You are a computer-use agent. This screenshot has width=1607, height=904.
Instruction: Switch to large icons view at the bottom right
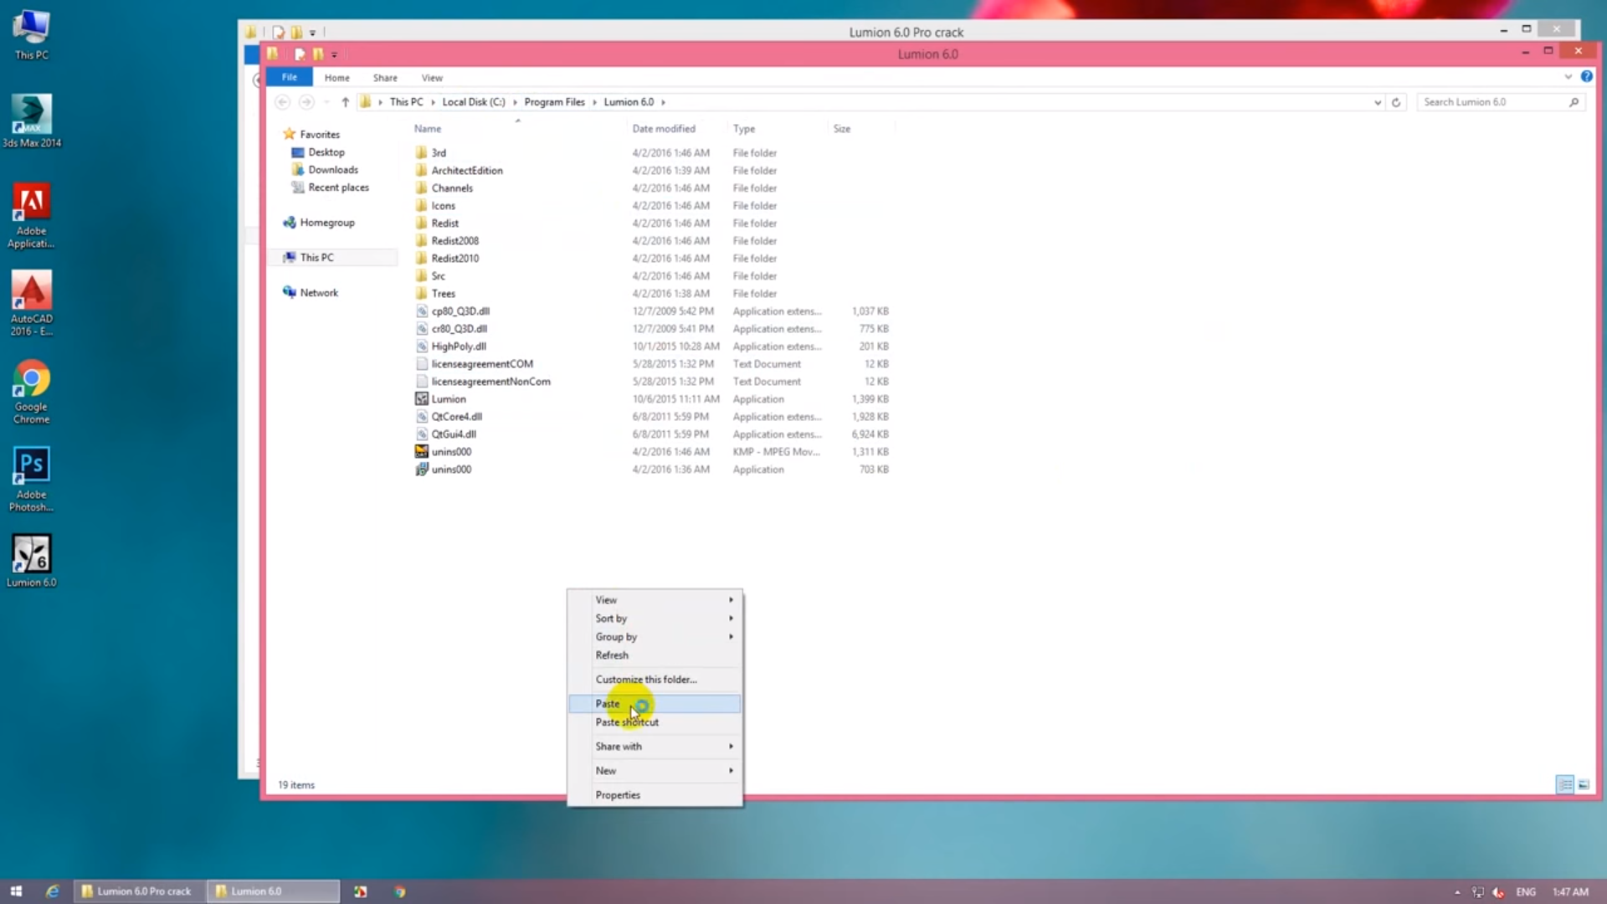coord(1584,784)
